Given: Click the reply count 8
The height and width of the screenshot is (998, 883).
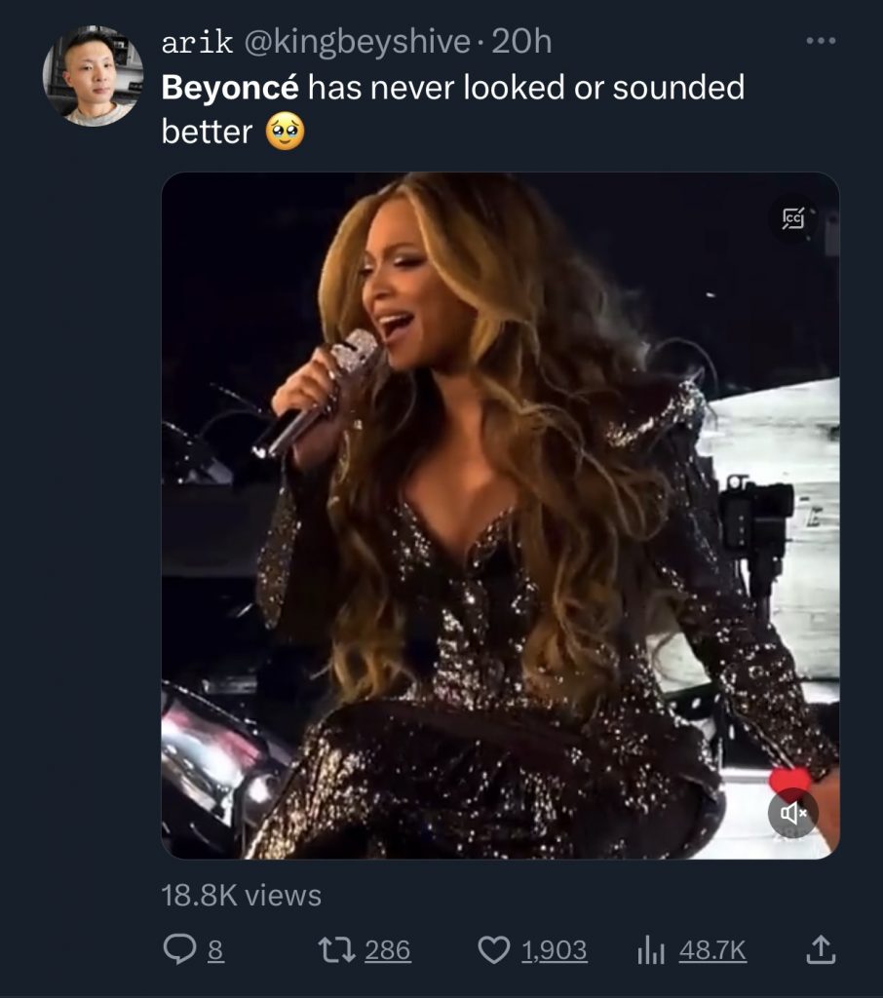Looking at the screenshot, I should 215,949.
